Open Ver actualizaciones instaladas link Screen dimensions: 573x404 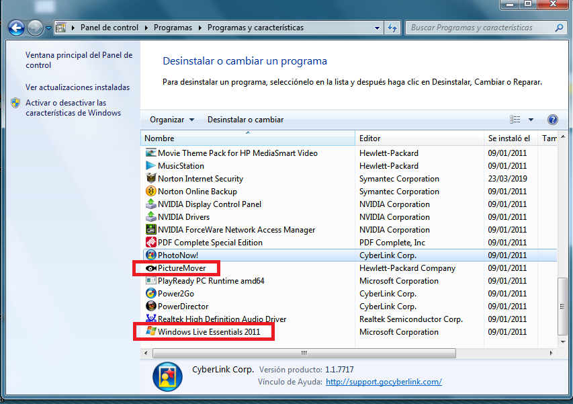click(x=77, y=87)
